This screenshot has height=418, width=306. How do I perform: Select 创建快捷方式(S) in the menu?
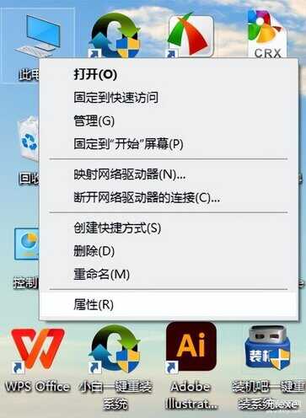coord(169,228)
